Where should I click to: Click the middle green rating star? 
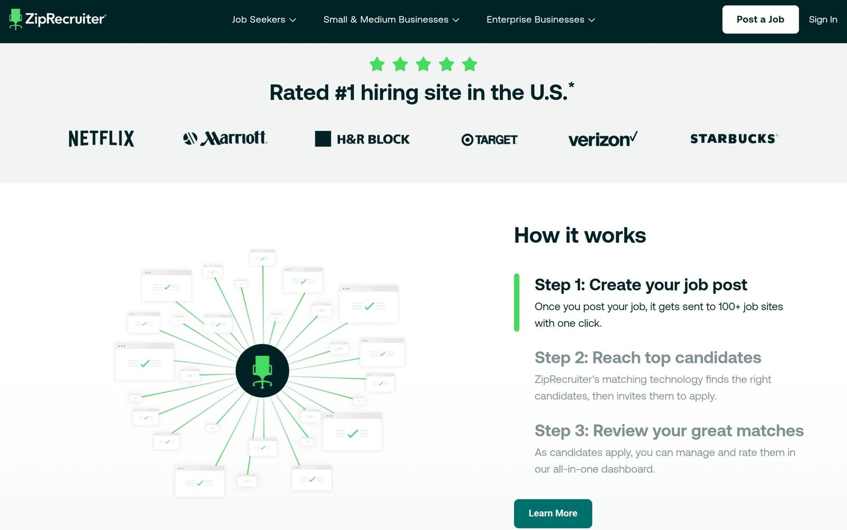(424, 65)
